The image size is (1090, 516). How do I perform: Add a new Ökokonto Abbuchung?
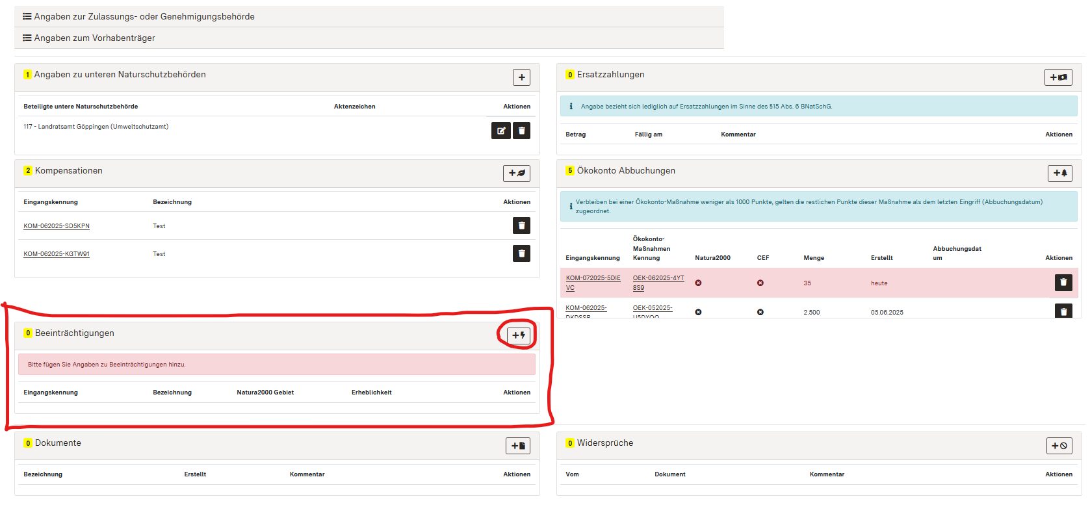coord(1060,174)
